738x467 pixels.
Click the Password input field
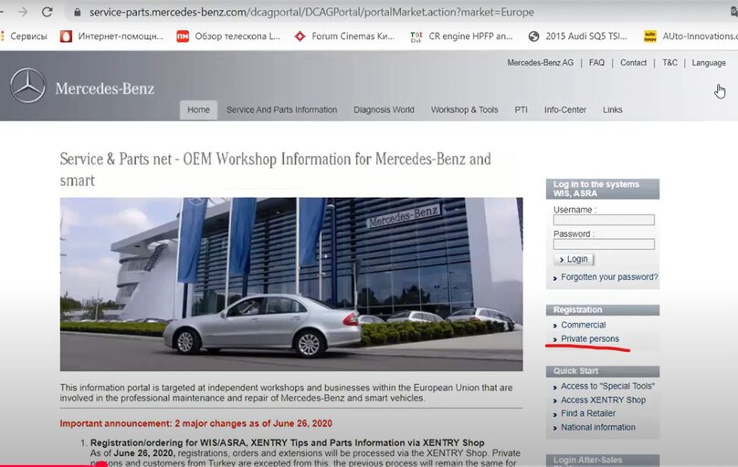pyautogui.click(x=604, y=244)
